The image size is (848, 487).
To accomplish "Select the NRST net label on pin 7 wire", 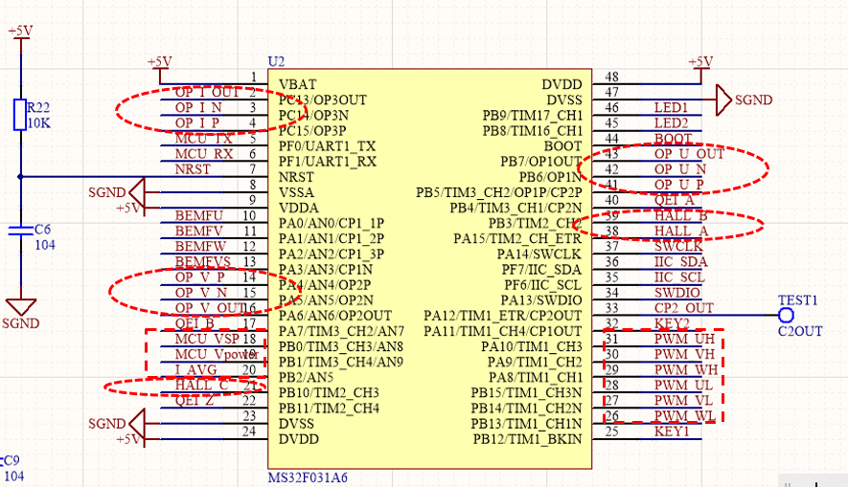I will pos(193,169).
